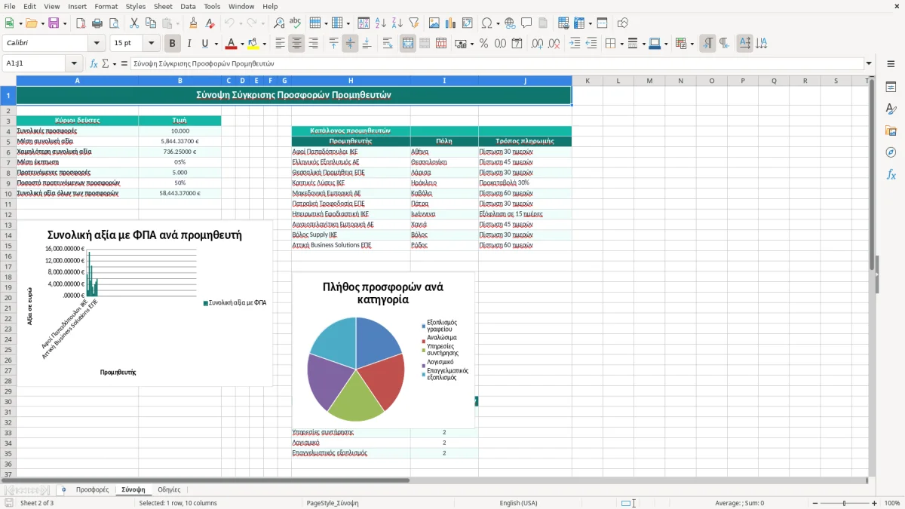Click the AutoFilter funnel icon

coord(414,23)
